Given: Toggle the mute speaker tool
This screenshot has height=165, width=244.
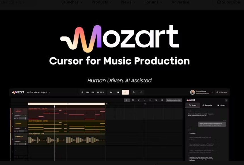Looking at the screenshot, I should pos(156,100).
